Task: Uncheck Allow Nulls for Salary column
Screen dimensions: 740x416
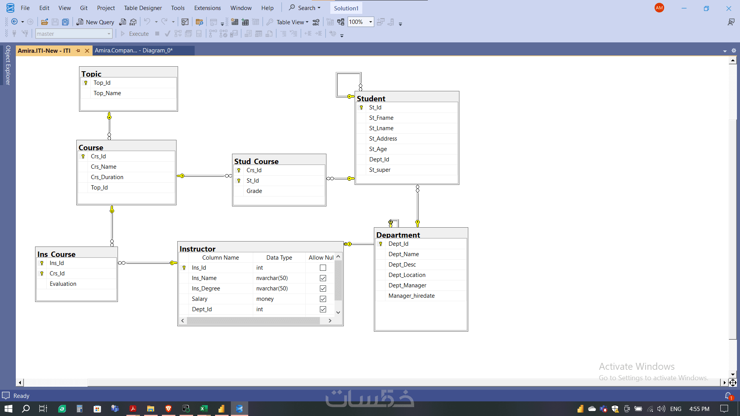Action: [323, 299]
